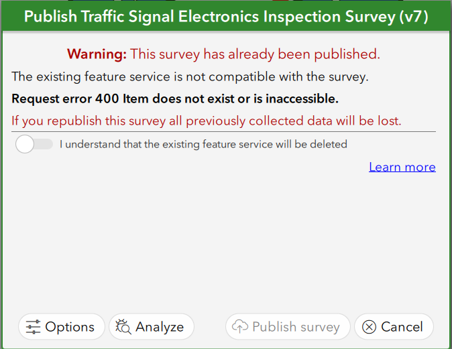Click the "I understand" confirmation label text
This screenshot has height=349, width=452.
point(203,144)
